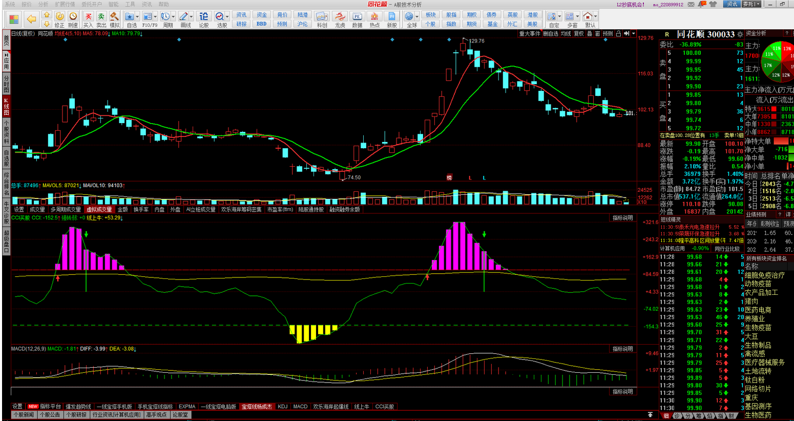This screenshot has width=794, height=421.
Task: Expand the 画线 dropdown arrow
Action: tap(192, 16)
